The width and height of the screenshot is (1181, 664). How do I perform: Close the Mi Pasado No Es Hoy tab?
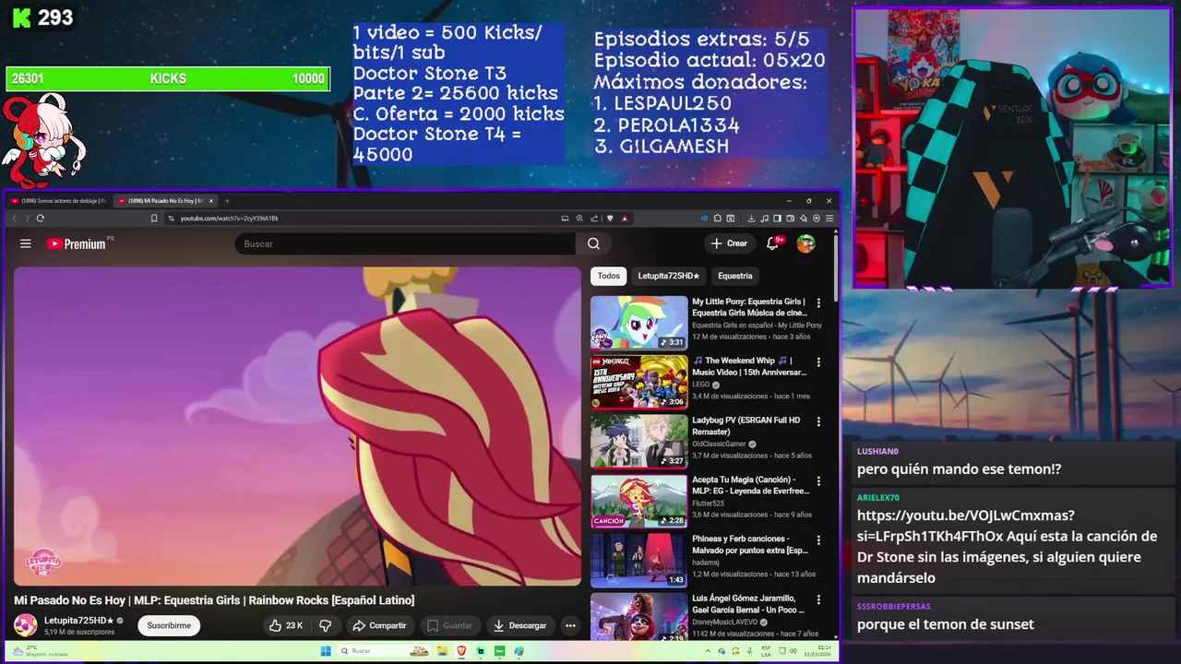211,201
